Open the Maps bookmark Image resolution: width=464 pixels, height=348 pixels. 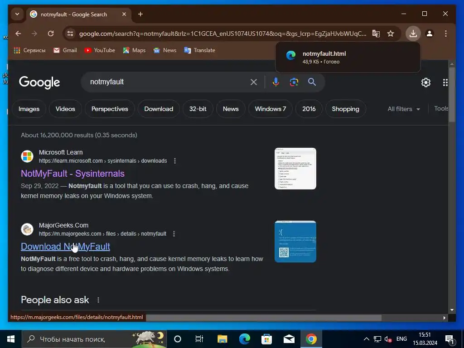(x=134, y=50)
